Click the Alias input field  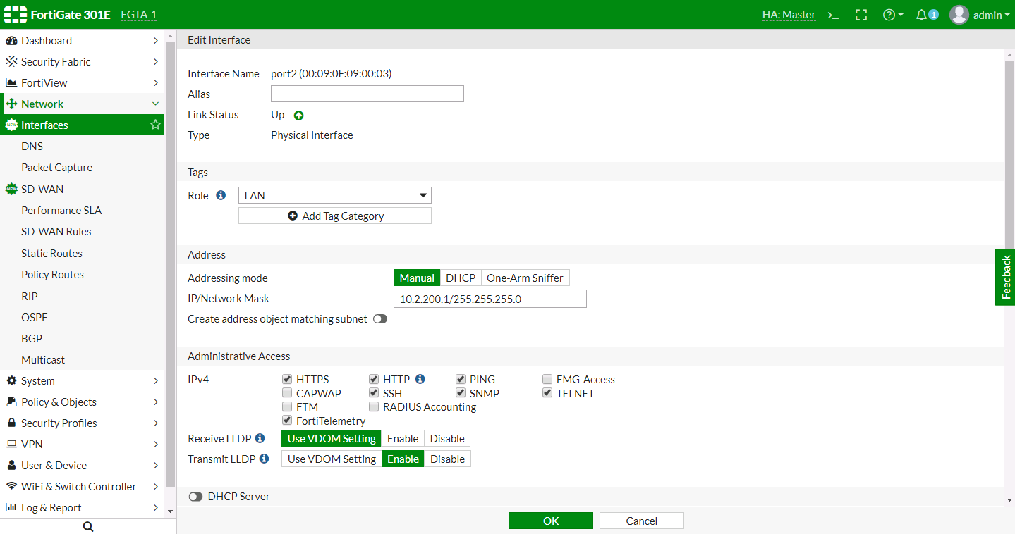click(367, 94)
